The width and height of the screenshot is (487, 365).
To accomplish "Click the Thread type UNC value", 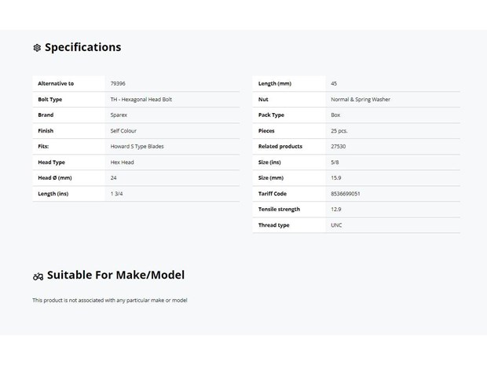I will [336, 225].
